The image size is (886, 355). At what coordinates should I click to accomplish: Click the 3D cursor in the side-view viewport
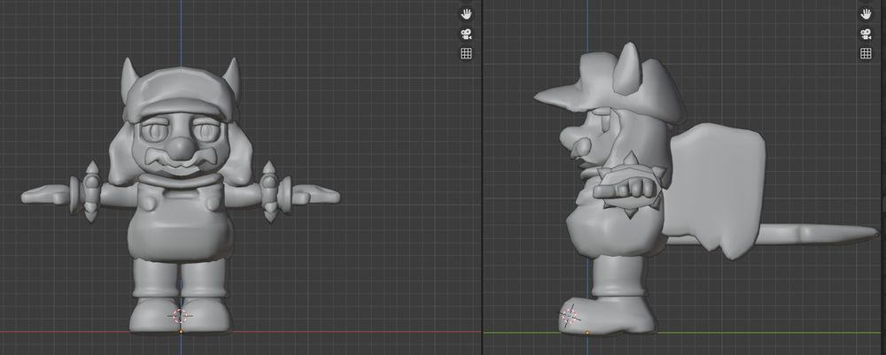pyautogui.click(x=570, y=315)
